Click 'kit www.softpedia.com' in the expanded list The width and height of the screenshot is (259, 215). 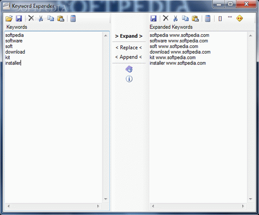pos(173,58)
